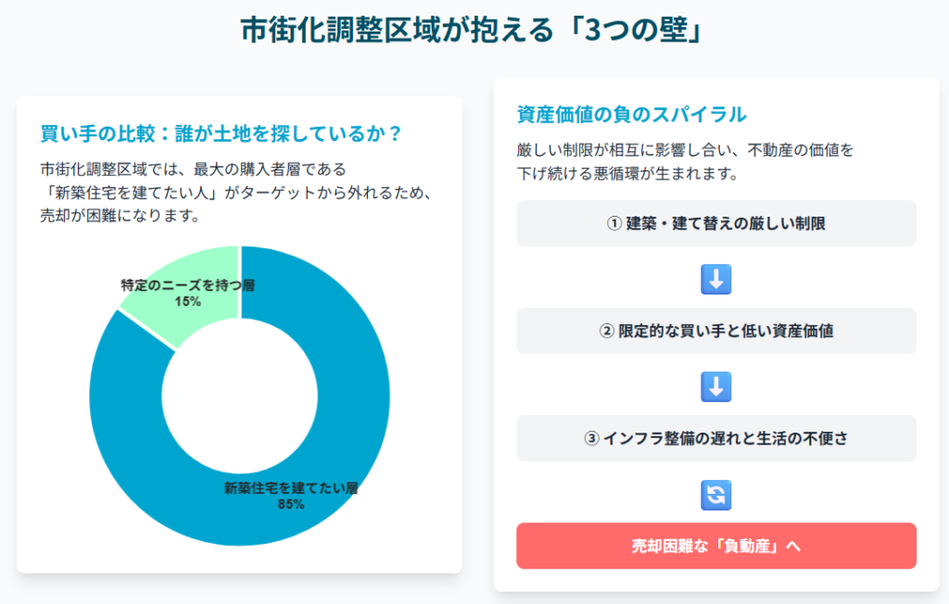Viewport: 949px width, 604px height.
Task: Click the paragraph starting 市街化調整区域では
Action: [236, 192]
